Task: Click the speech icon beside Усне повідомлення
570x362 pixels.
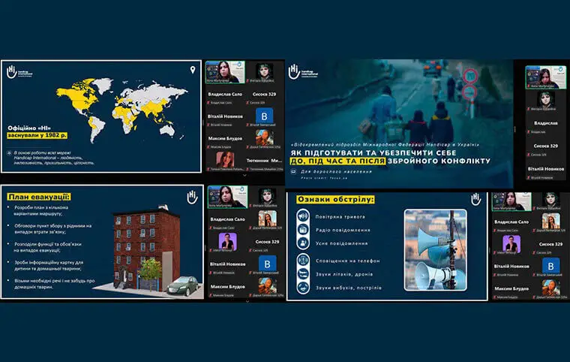Action: (302, 243)
